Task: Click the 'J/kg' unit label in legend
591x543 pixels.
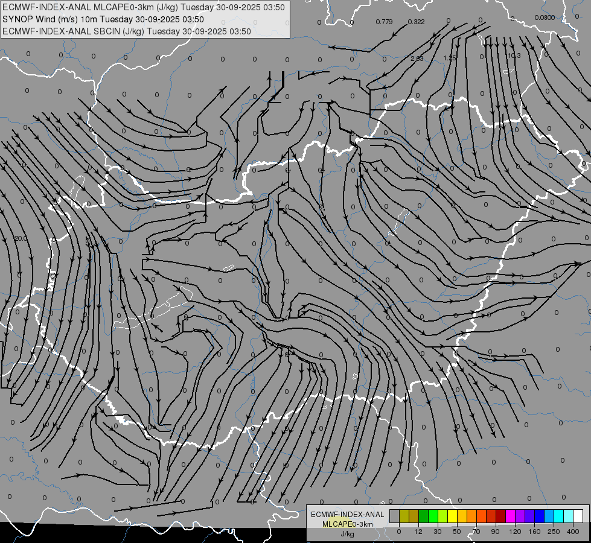Action: coord(347,533)
